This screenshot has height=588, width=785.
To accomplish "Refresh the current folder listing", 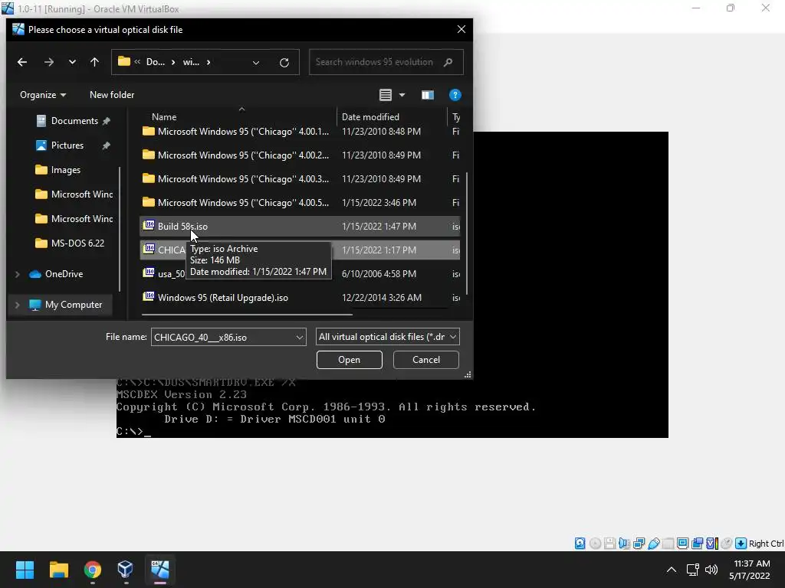I will pos(284,63).
